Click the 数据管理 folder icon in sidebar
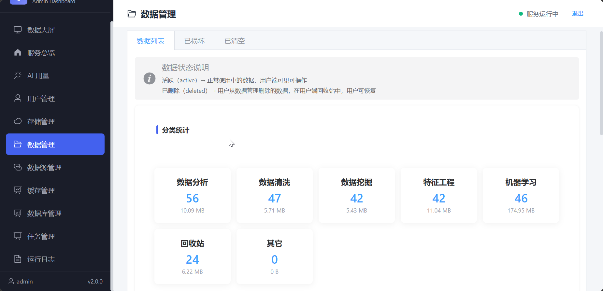This screenshot has height=291, width=603. [x=18, y=144]
